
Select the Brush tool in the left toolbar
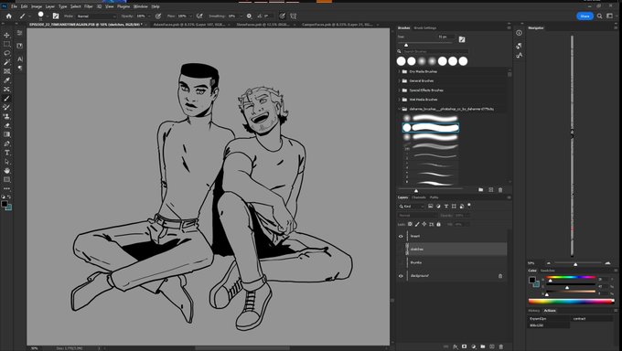[x=6, y=99]
